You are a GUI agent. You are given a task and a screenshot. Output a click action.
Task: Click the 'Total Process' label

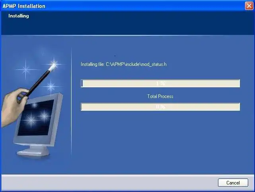pyautogui.click(x=160, y=96)
